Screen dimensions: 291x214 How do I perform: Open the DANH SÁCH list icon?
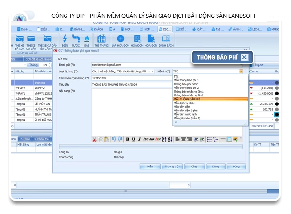(166, 40)
